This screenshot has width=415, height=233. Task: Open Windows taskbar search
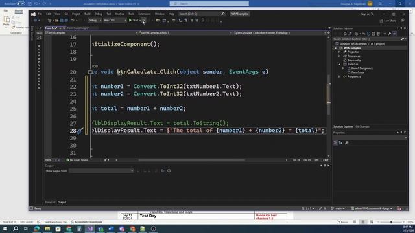[16, 228]
